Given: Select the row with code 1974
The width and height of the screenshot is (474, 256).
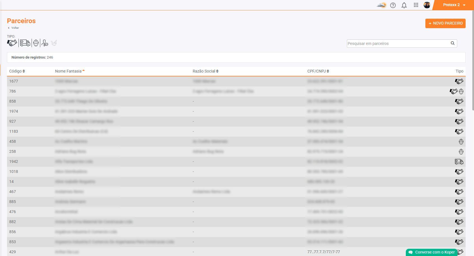Looking at the screenshot, I should 236,111.
